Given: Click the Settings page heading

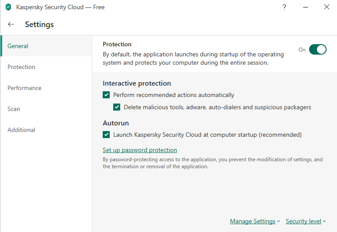Looking at the screenshot, I should [x=39, y=24].
